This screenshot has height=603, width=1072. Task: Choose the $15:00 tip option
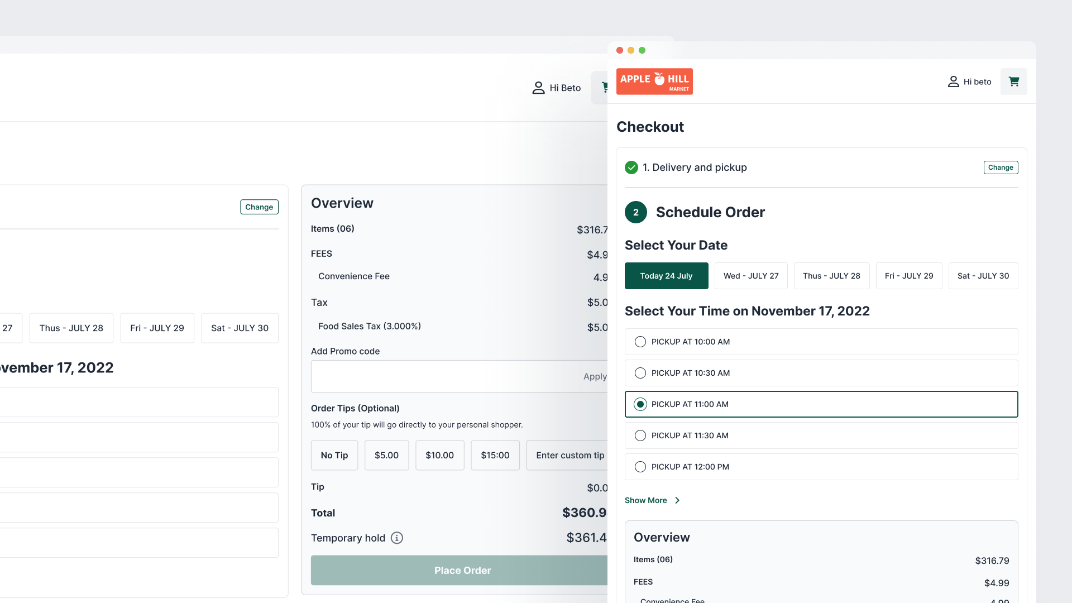click(495, 456)
